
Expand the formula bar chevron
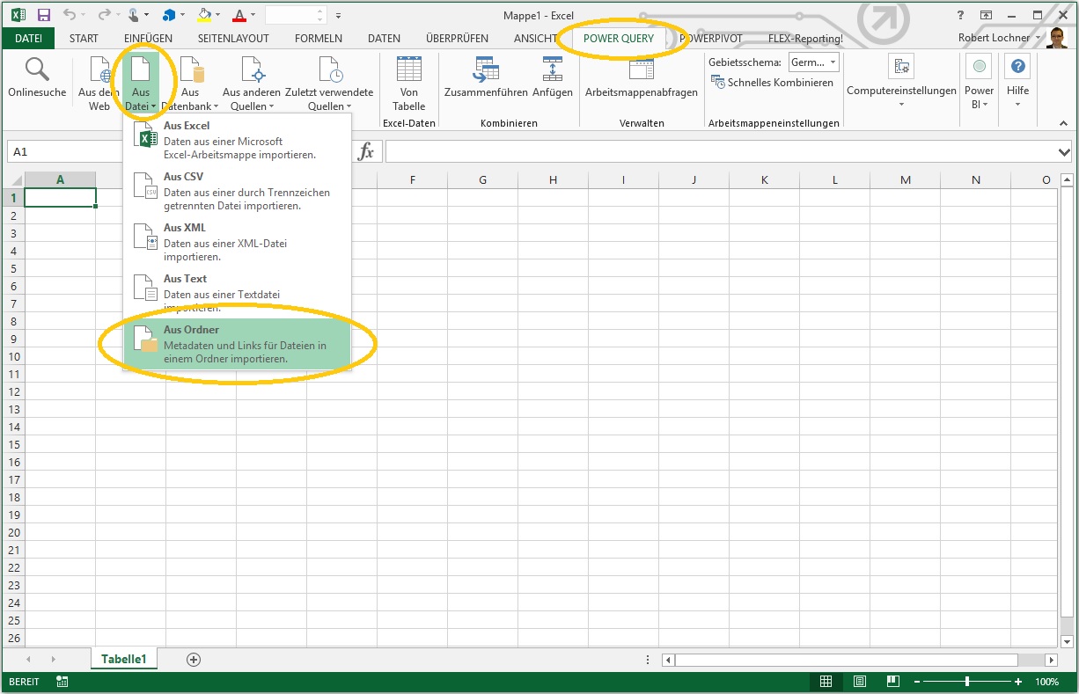1065,152
